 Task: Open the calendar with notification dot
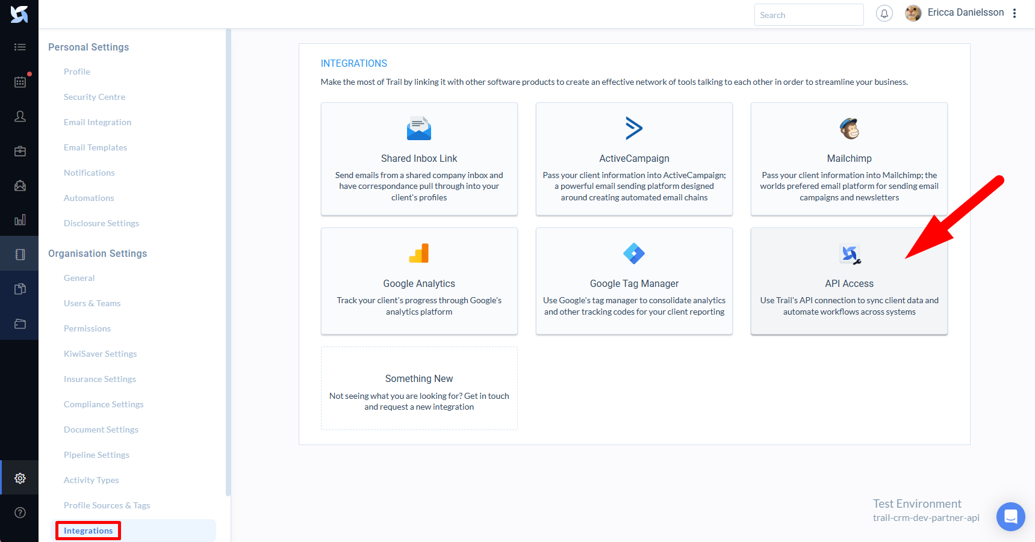(20, 81)
